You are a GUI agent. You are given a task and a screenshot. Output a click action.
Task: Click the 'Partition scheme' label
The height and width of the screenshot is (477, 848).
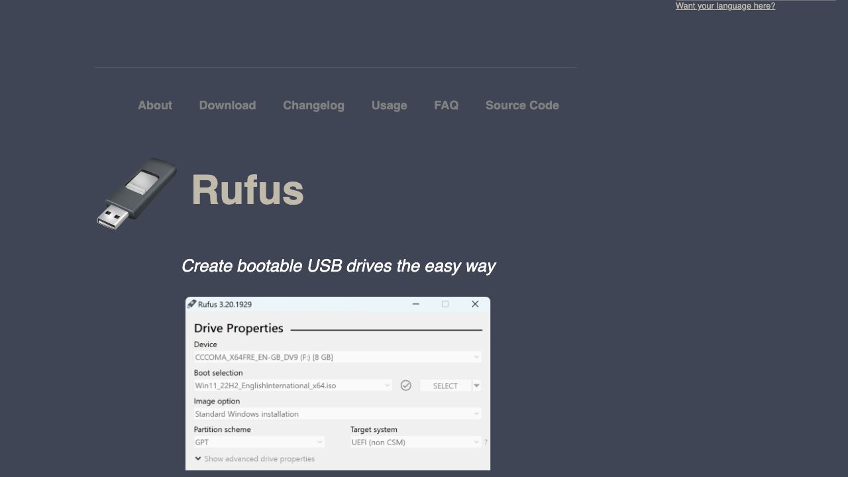[x=223, y=429]
